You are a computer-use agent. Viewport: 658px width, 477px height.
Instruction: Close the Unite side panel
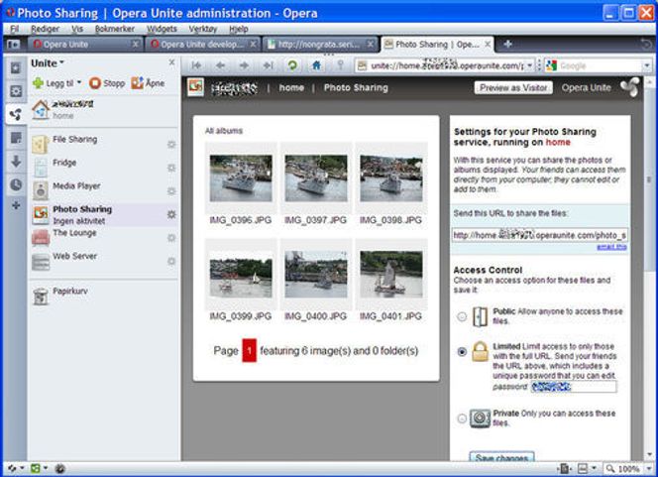point(171,62)
